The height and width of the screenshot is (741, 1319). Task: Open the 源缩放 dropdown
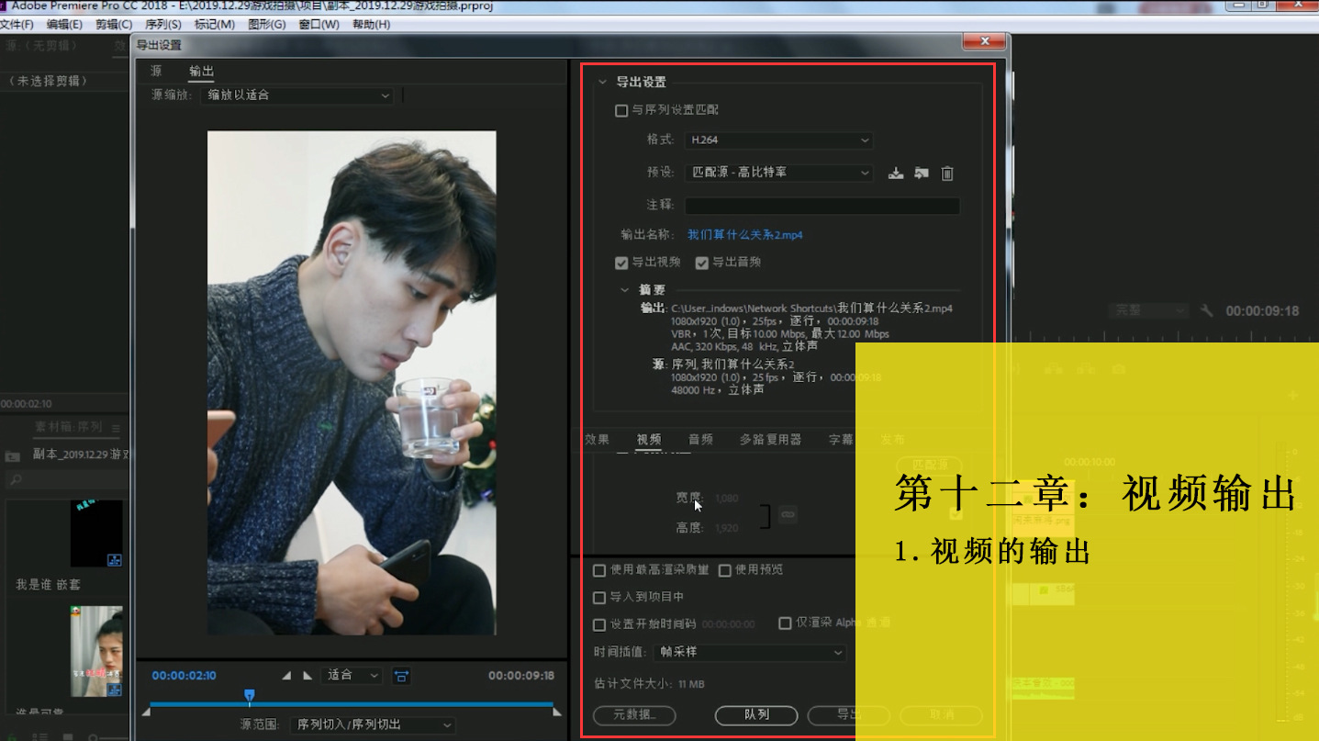pyautogui.click(x=296, y=95)
